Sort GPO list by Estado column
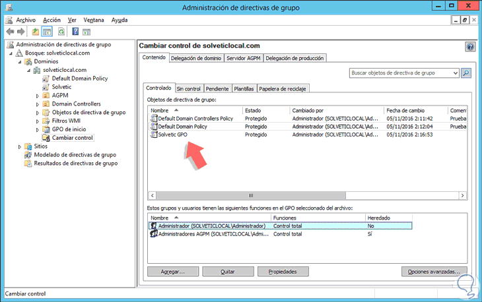The image size is (482, 302). [x=266, y=110]
